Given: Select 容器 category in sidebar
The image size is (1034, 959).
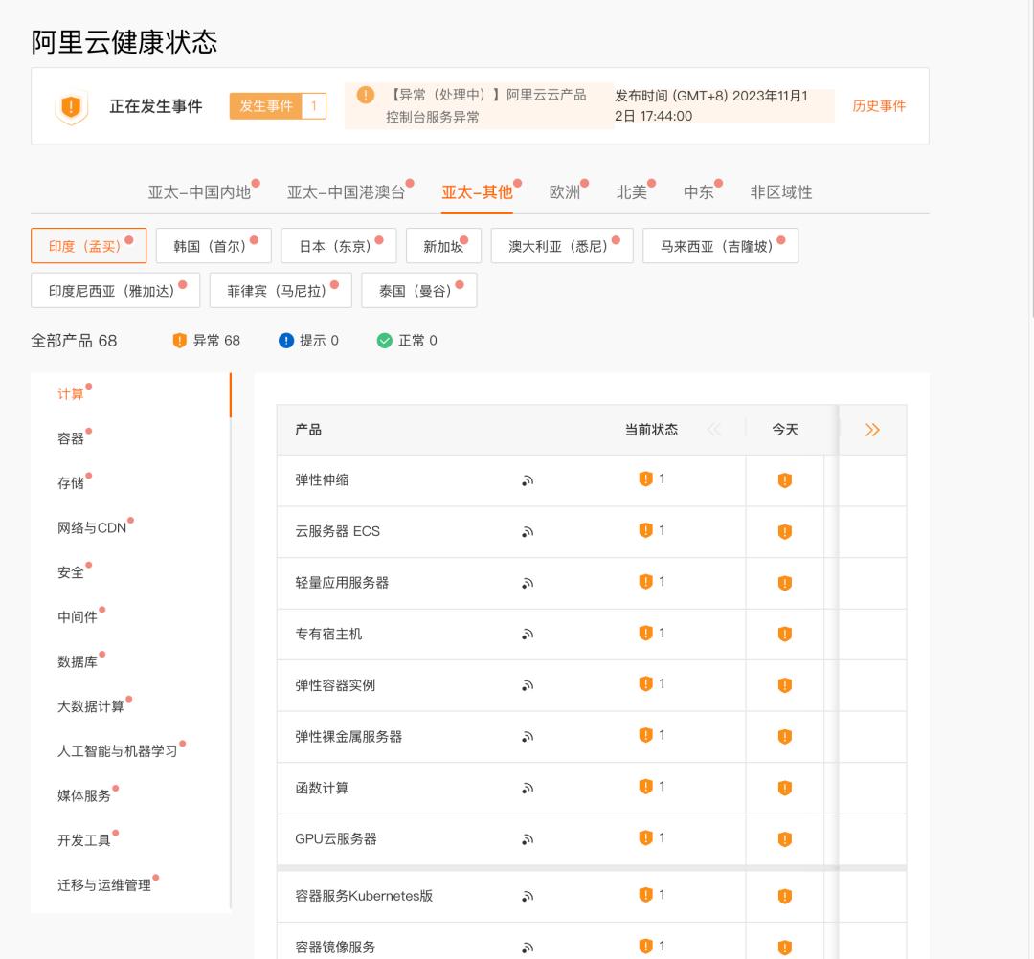Looking at the screenshot, I should coord(71,439).
